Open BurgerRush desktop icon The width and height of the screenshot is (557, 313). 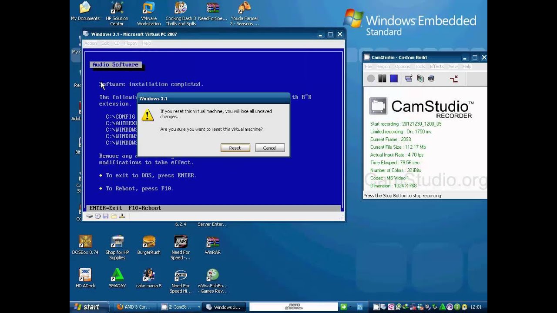coord(149,245)
